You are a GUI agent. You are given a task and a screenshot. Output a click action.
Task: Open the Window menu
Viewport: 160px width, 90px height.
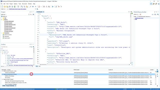click(x=30, y=4)
